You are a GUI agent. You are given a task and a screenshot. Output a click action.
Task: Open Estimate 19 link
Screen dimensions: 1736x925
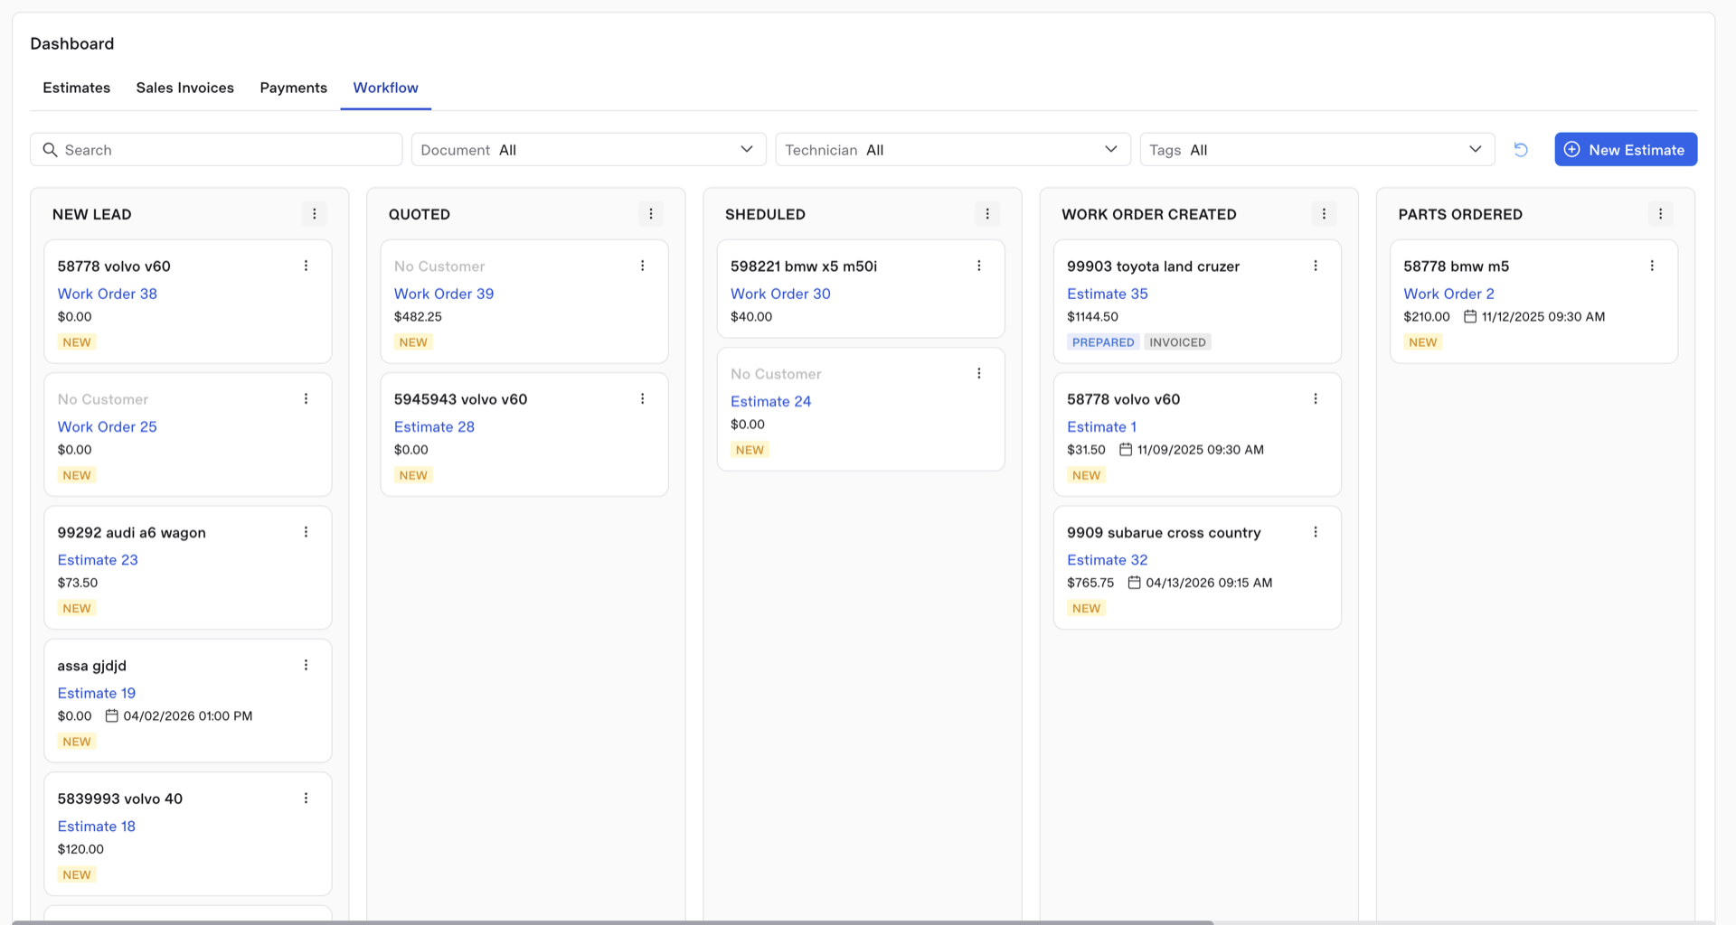pos(97,693)
